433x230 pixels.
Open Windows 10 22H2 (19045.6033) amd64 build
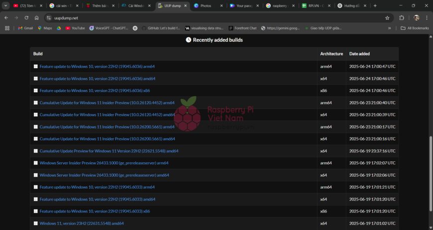97,199
